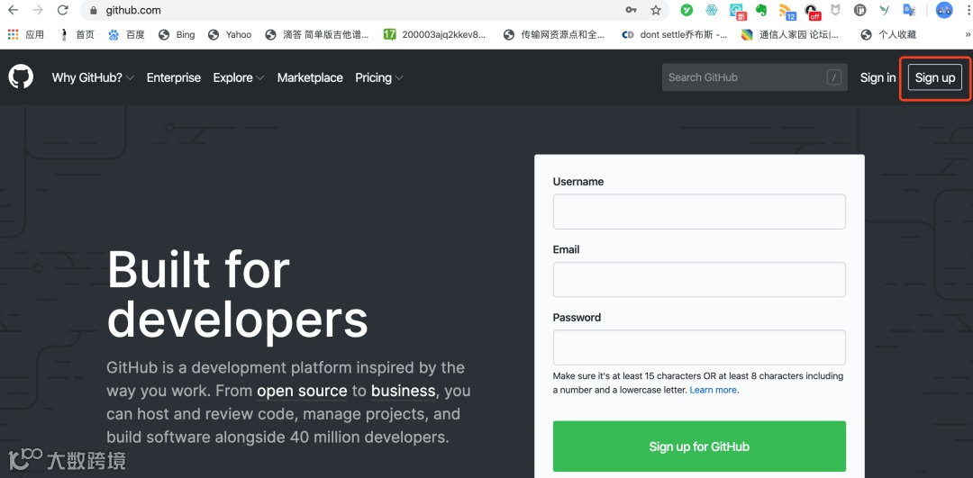This screenshot has width=973, height=478.
Task: Open the 通信人家园 论坛 bookmark
Action: tap(790, 35)
